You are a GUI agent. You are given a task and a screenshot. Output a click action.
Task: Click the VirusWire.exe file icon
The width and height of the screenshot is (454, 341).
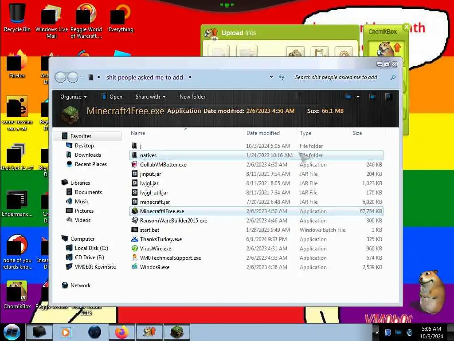135,249
